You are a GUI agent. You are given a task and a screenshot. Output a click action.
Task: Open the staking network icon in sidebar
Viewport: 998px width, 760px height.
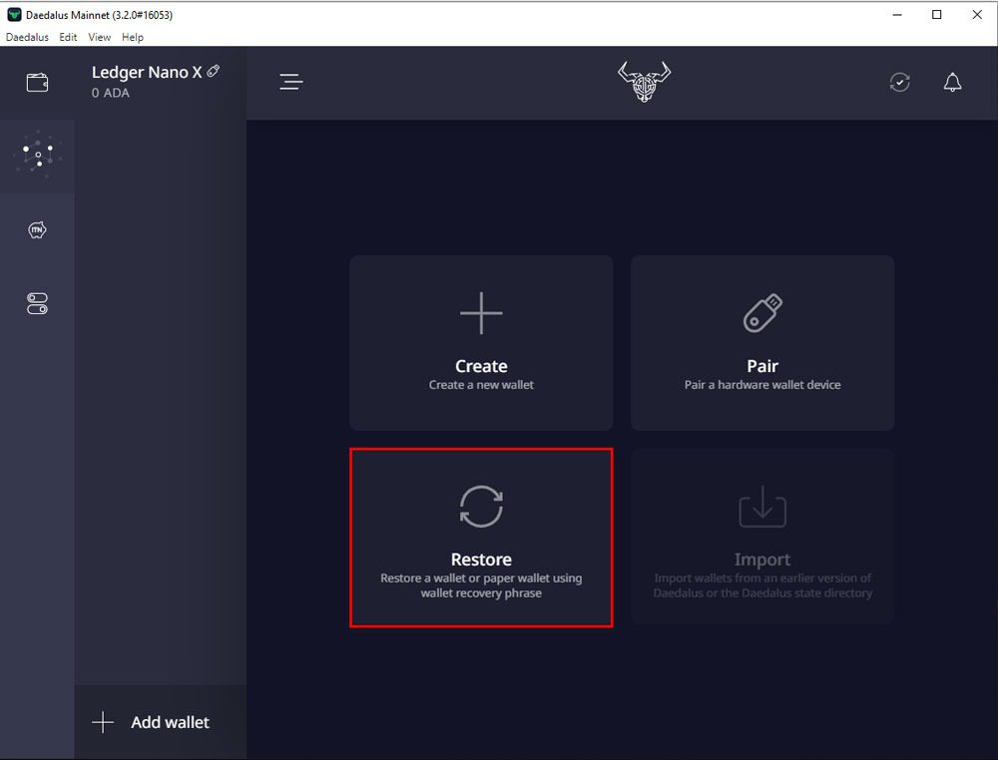37,156
